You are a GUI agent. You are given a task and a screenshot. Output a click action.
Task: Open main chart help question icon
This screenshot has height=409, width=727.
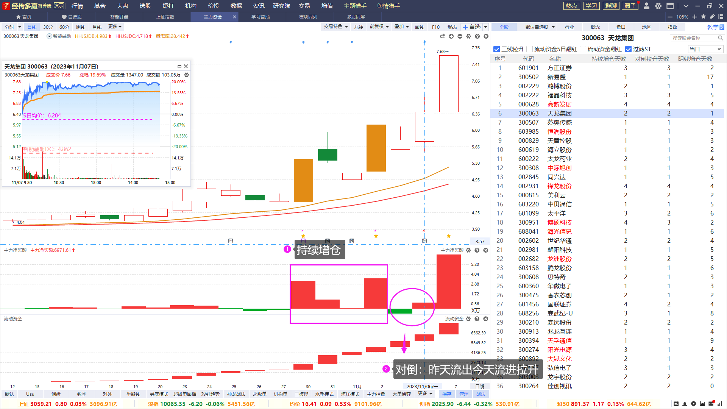[x=477, y=36]
